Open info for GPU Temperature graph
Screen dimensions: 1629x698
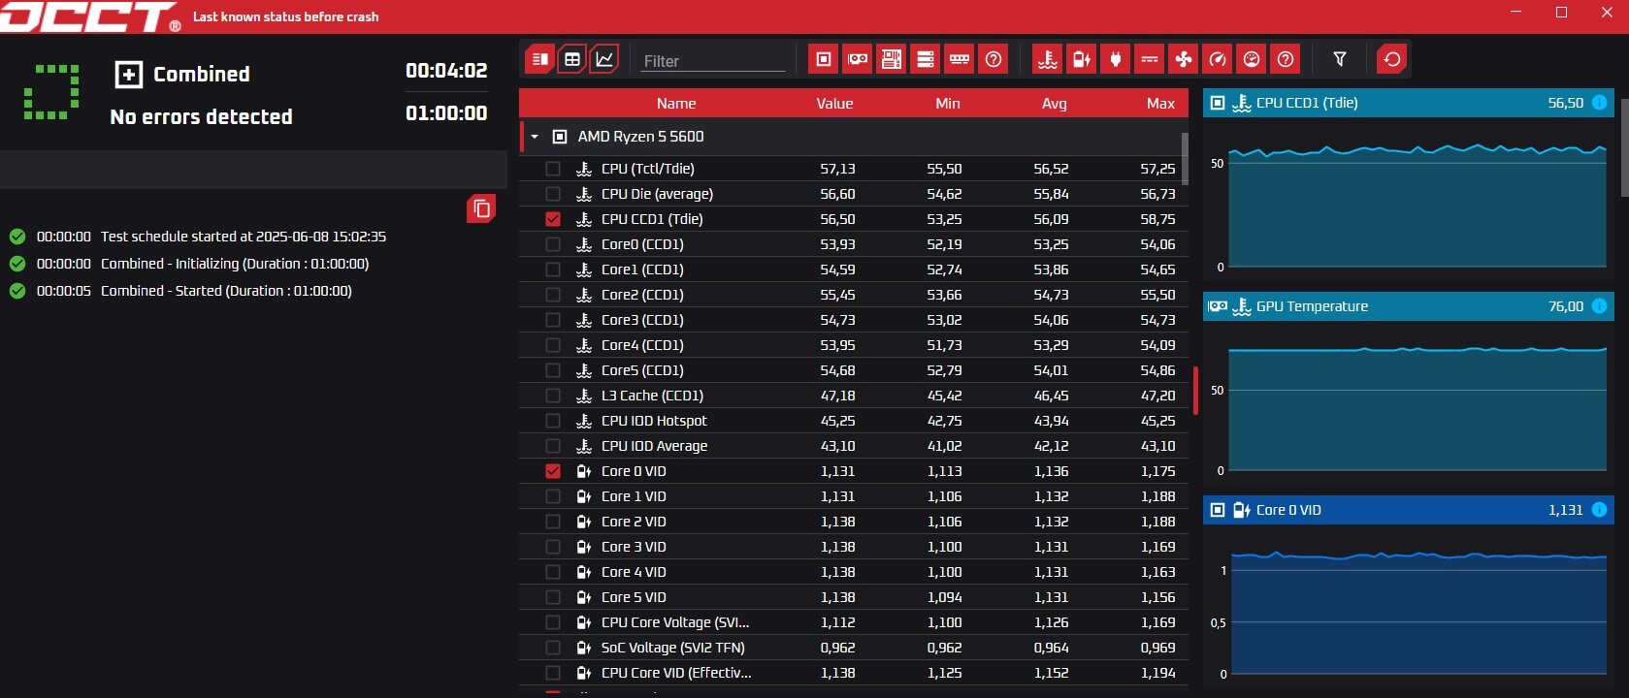(x=1599, y=306)
